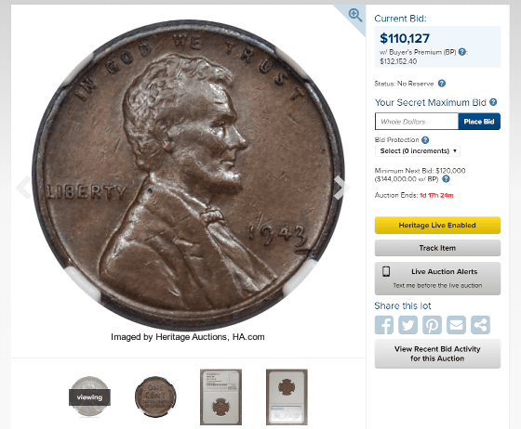
Task: Open the No Reserve status help icon
Action: tap(442, 84)
